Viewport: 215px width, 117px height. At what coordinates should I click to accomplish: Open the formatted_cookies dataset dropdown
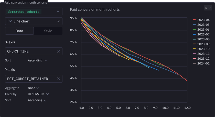(x=58, y=12)
